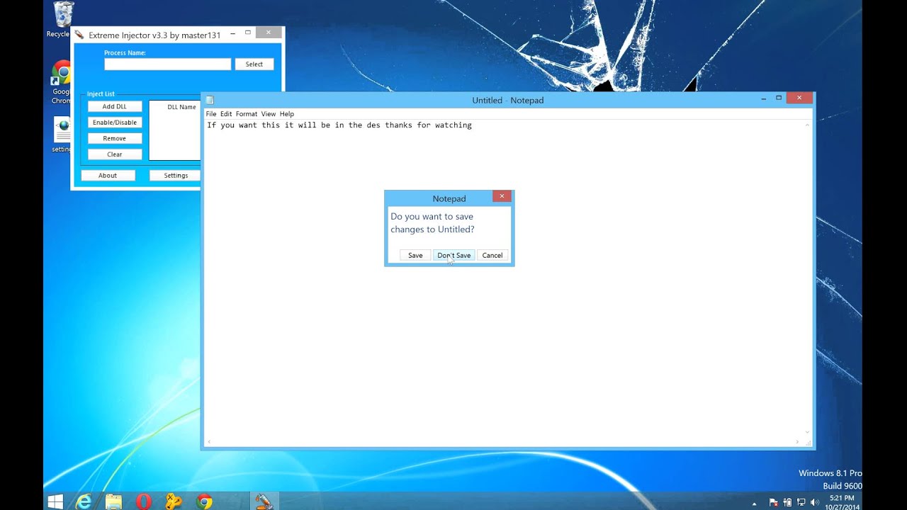Minimize the Extreme Injector window
Screen dimensions: 907x510
(232, 33)
